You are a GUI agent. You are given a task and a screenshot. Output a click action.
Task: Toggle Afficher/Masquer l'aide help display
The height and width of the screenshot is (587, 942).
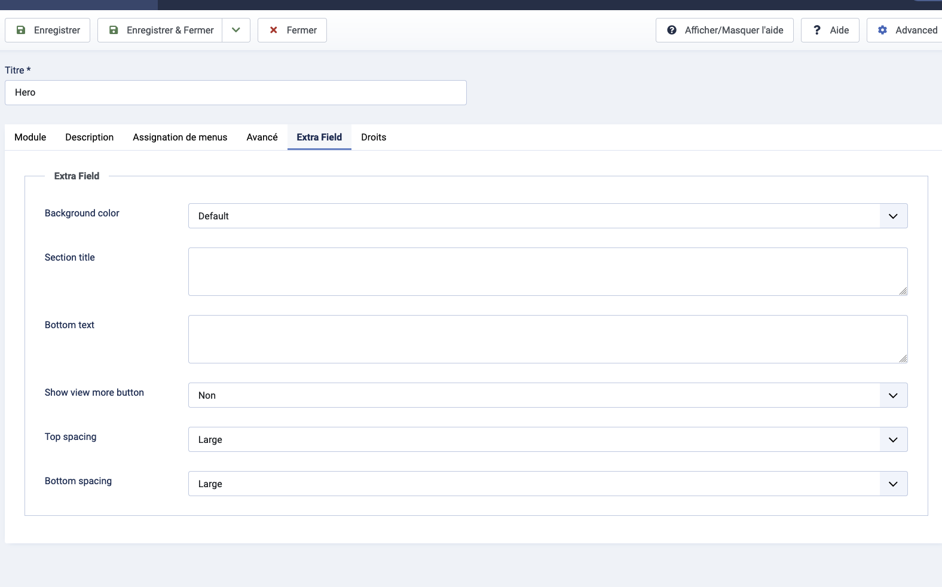[x=724, y=30]
